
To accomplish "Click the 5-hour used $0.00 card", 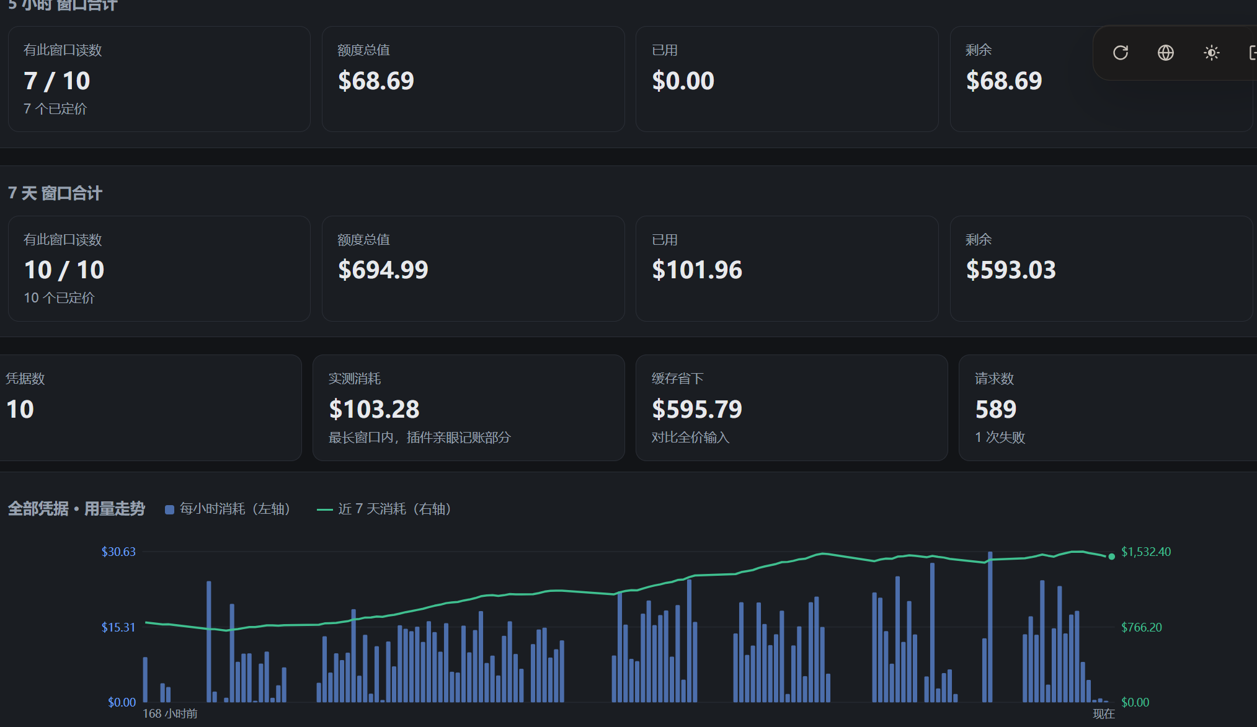I will [x=787, y=79].
